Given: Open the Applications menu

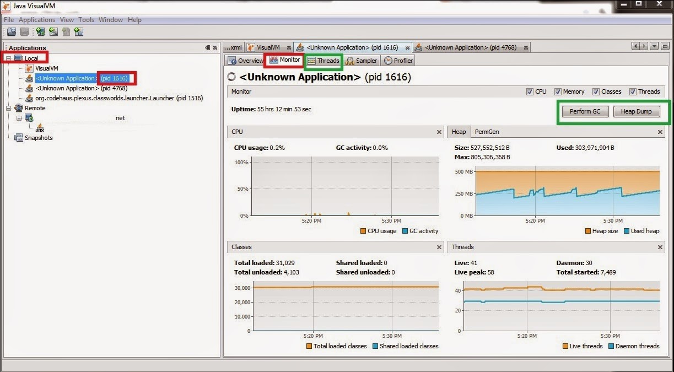Looking at the screenshot, I should pos(37,20).
